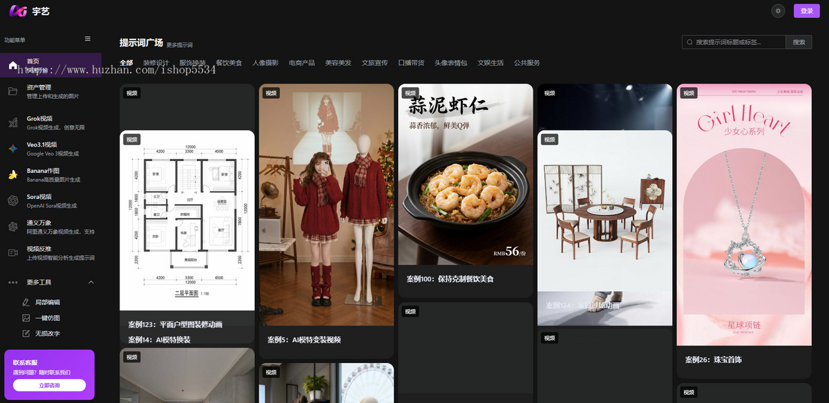Click the title 案例100：保持克制餐饮美食
This screenshot has width=829, height=403.
[450, 279]
